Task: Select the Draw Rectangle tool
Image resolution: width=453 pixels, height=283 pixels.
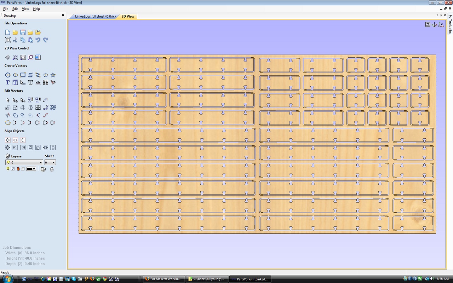Action: 23,75
